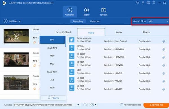Click the format Search field
169x109 pixels.
click(x=53, y=98)
